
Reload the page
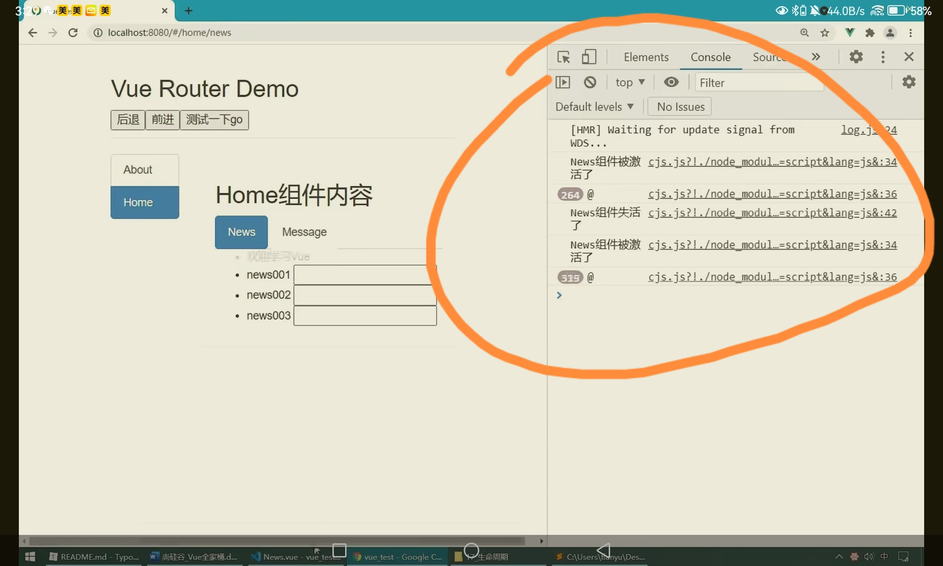(x=73, y=33)
